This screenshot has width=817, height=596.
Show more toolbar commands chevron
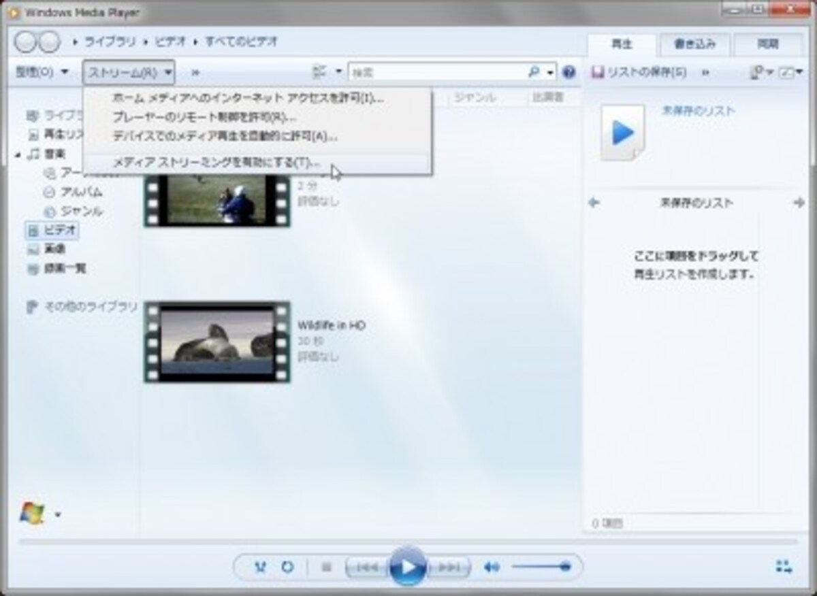(x=195, y=72)
